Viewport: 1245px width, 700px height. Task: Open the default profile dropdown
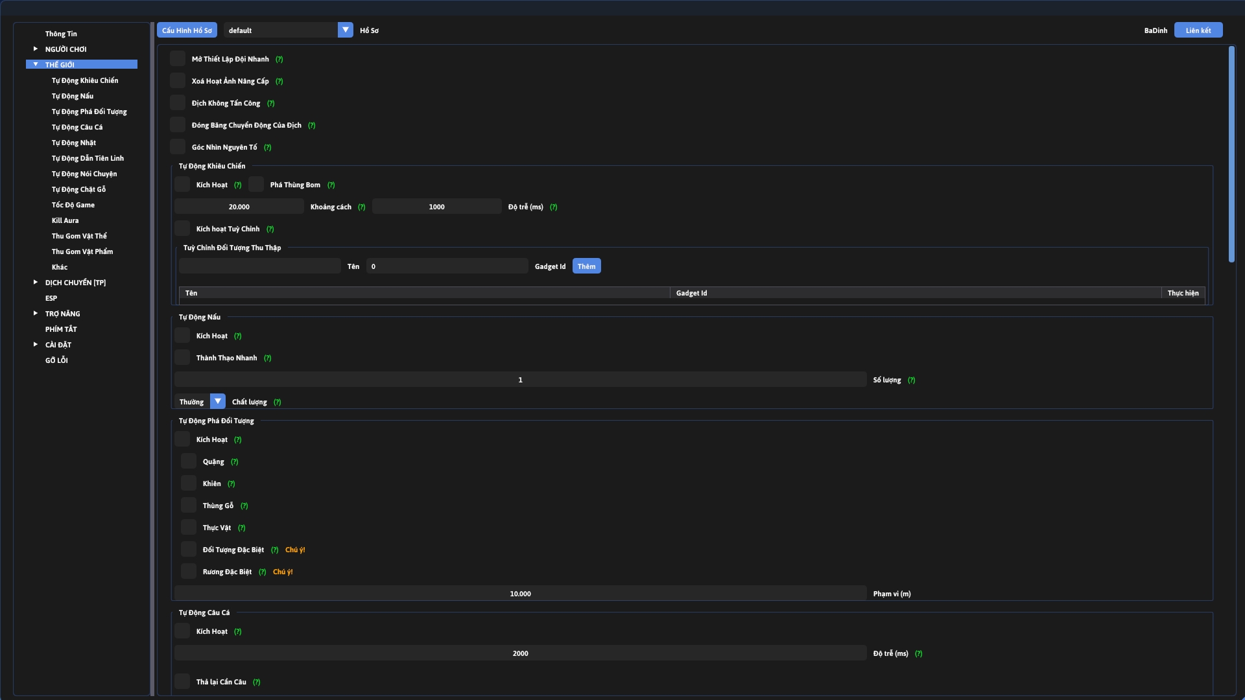coord(346,30)
